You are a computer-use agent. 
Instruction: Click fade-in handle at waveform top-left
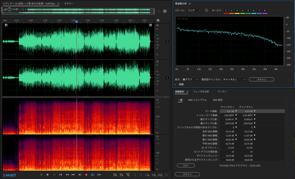click(6, 25)
